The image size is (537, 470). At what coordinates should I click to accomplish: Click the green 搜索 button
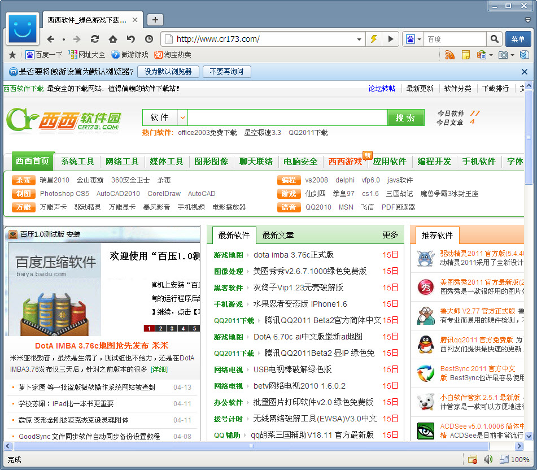[x=405, y=117]
